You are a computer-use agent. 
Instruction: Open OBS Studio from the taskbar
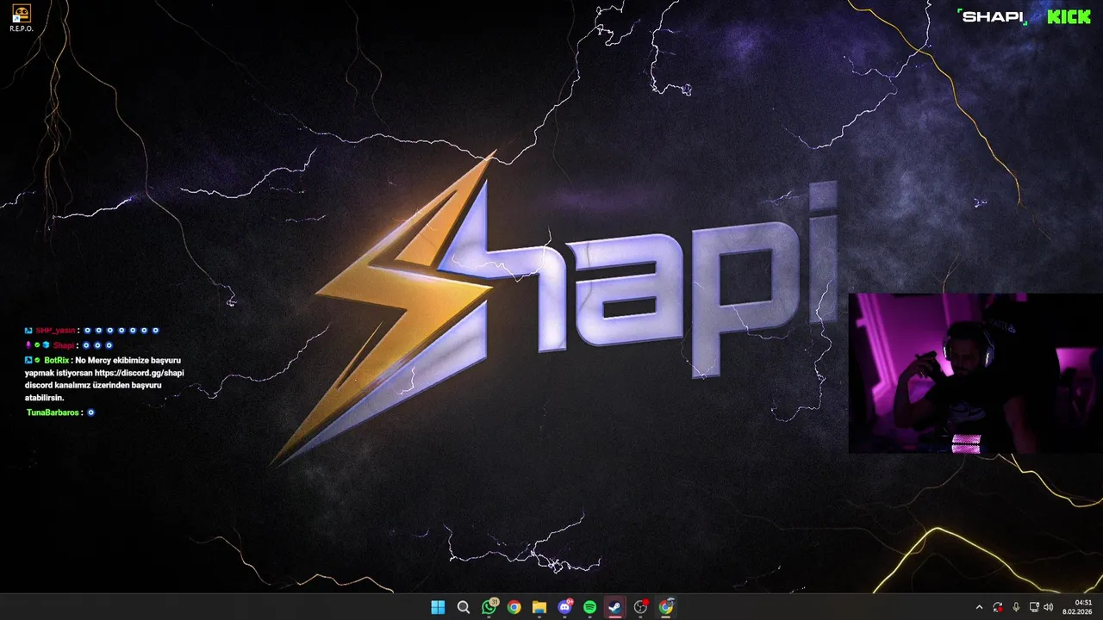point(640,607)
